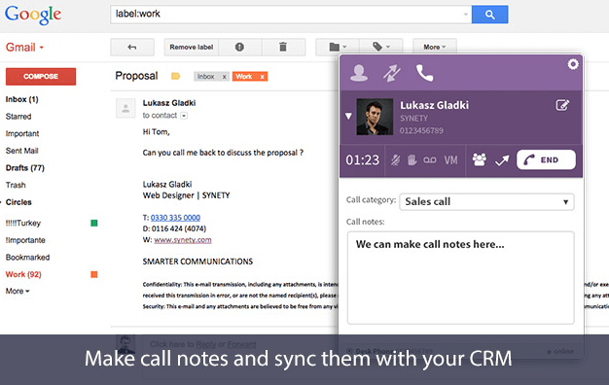Open Drafts (77) folder
The width and height of the screenshot is (609, 385).
click(25, 167)
